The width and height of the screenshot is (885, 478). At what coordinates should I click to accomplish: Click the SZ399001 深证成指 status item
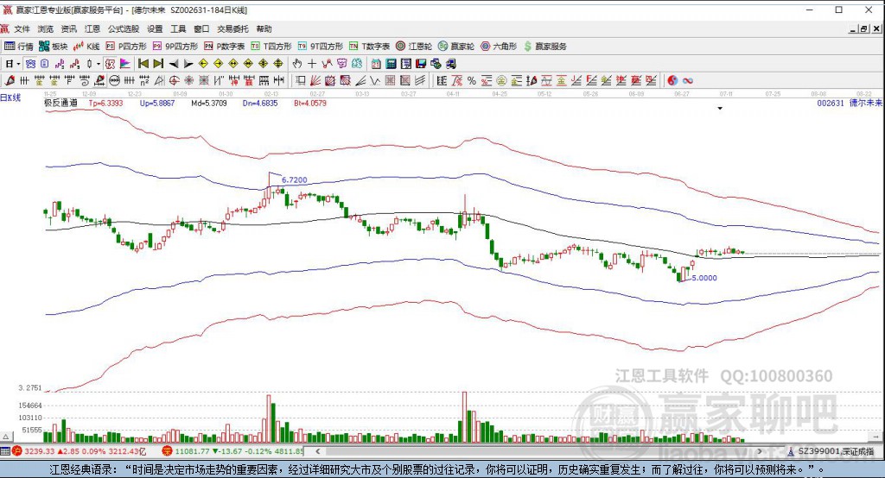pyautogui.click(x=835, y=451)
